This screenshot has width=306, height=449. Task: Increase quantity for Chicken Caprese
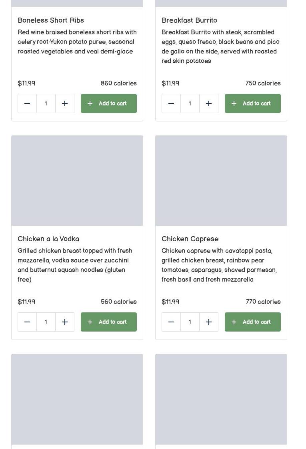(x=209, y=322)
